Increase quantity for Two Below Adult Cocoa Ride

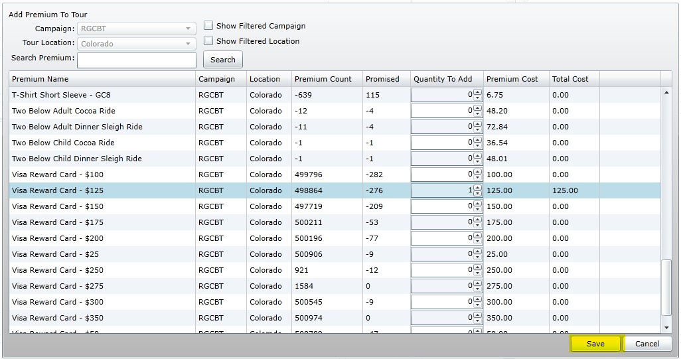click(477, 108)
